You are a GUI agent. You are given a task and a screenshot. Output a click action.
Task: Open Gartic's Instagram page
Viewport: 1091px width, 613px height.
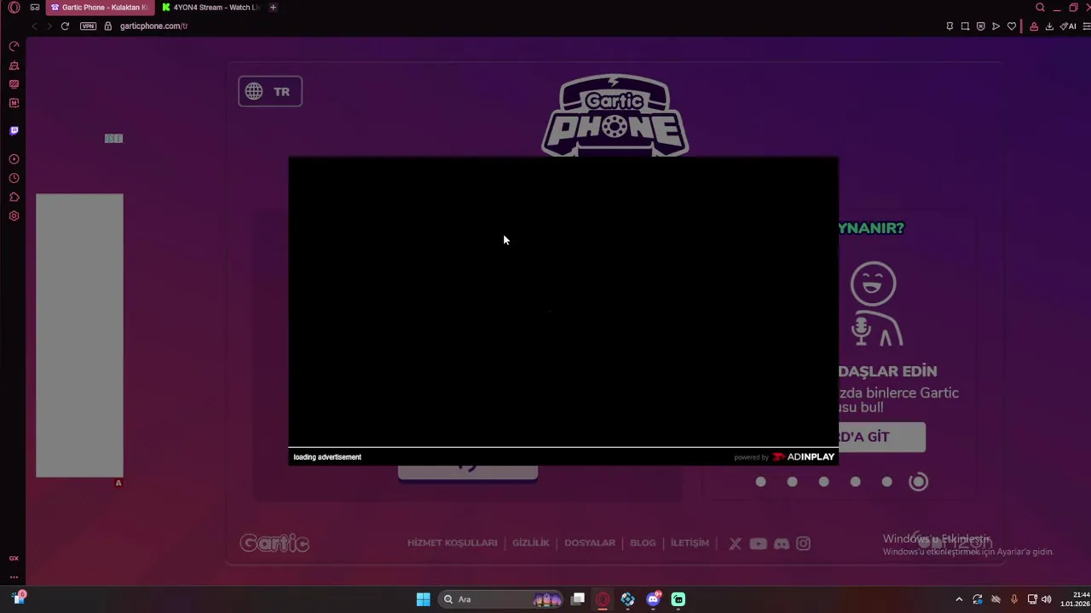[803, 543]
